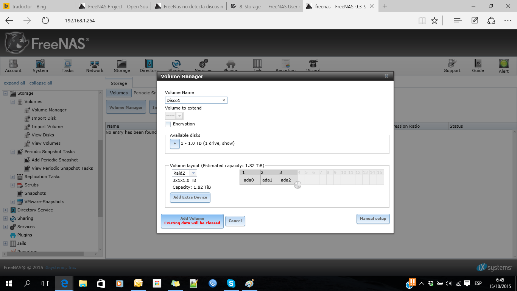Image resolution: width=517 pixels, height=291 pixels.
Task: Open the Directory toolbar icon
Action: coord(149,66)
